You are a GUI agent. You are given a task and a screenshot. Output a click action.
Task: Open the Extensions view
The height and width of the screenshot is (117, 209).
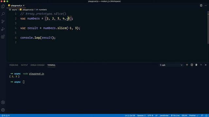3,37
